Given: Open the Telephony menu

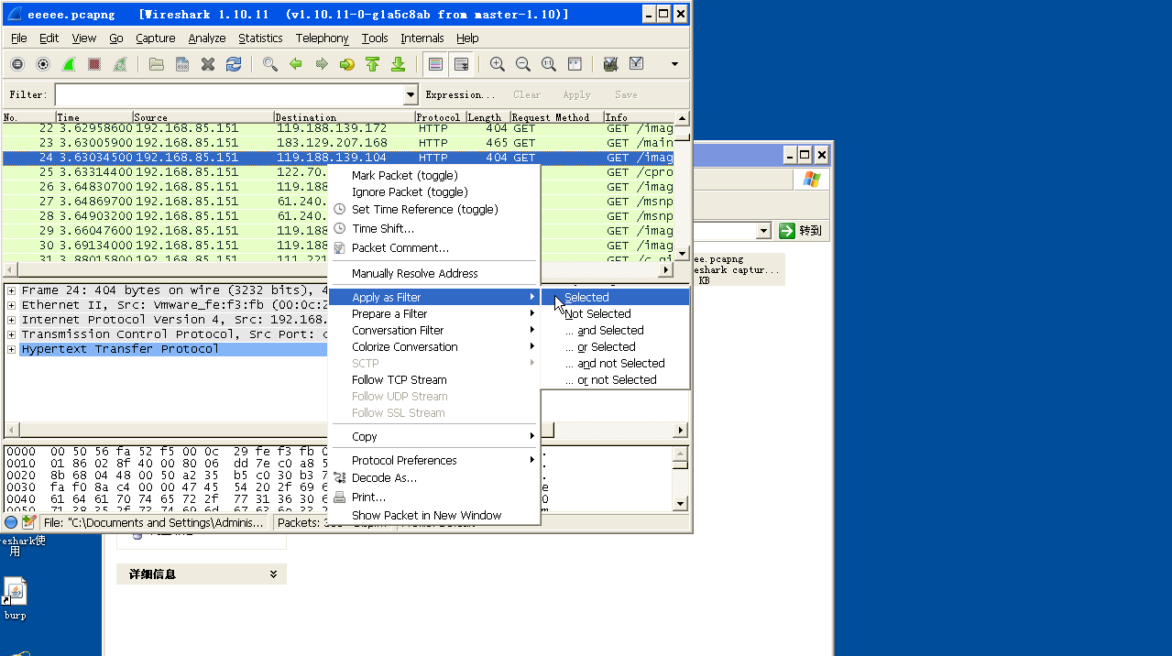Looking at the screenshot, I should 322,38.
